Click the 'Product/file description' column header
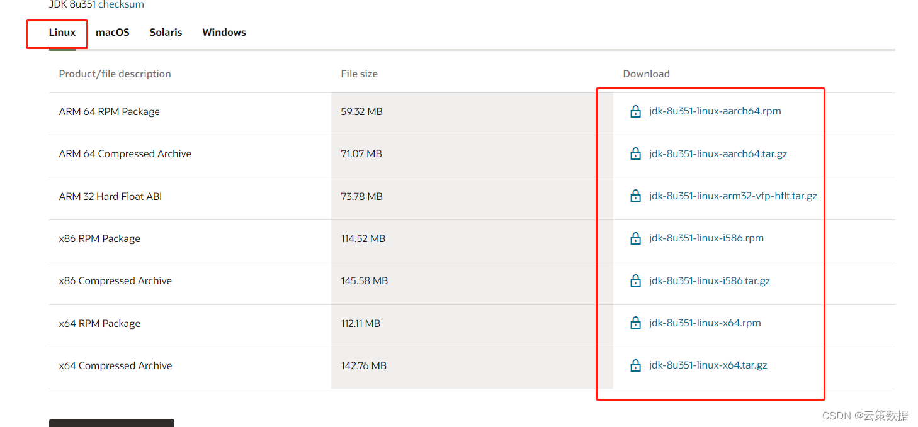 (115, 74)
